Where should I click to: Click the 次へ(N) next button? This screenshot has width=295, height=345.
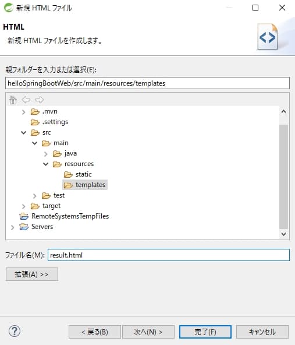(x=148, y=332)
